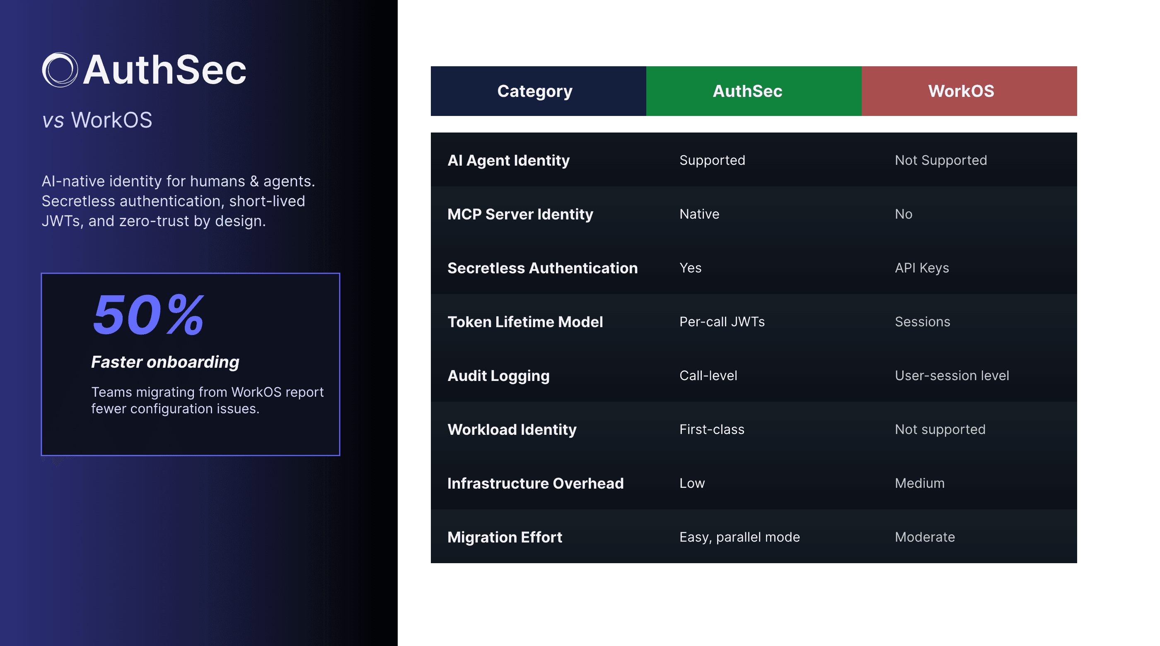Viewport: 1160px width, 646px height.
Task: Select the Secretless Authentication row label
Action: [x=542, y=268]
